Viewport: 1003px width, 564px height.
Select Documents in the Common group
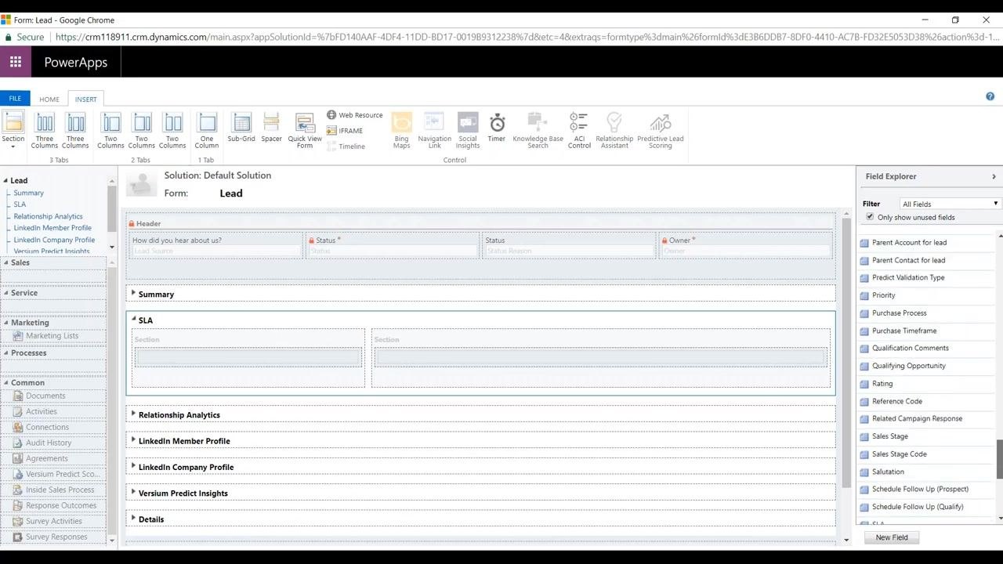coord(45,396)
